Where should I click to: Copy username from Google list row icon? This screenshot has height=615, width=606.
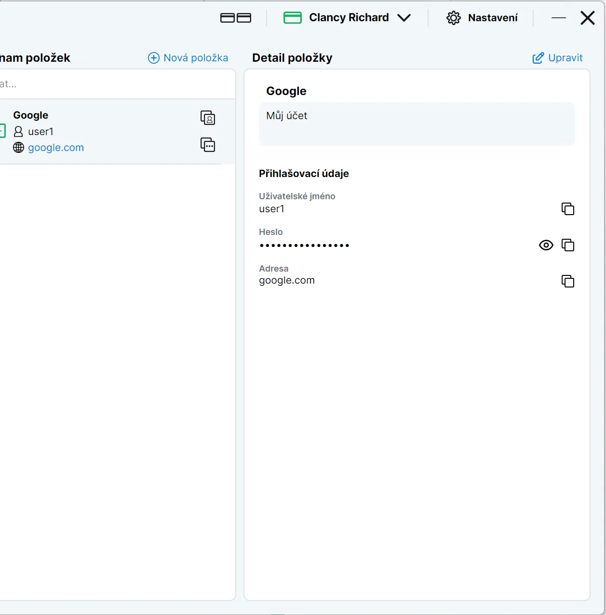[x=208, y=118]
